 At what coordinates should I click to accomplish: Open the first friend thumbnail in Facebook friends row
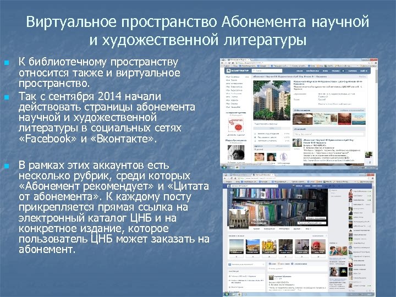tap(237, 246)
